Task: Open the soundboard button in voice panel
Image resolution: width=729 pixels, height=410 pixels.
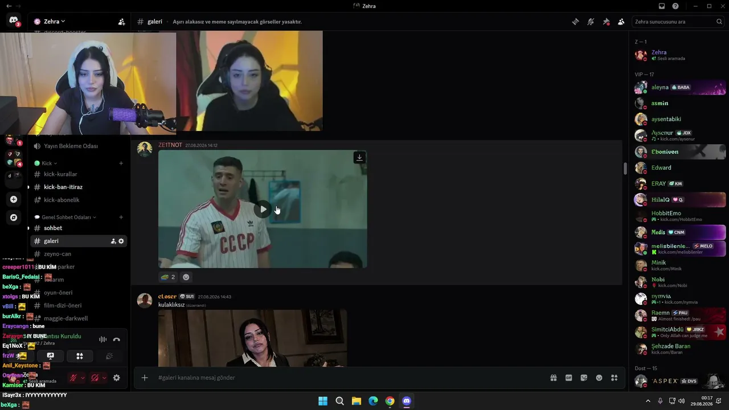Action: point(109,356)
